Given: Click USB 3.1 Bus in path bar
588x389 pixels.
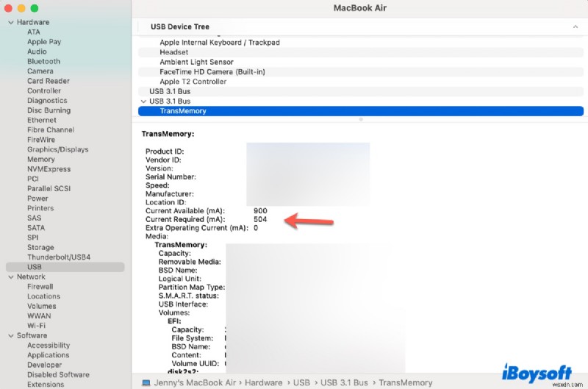Looking at the screenshot, I should click(x=344, y=382).
